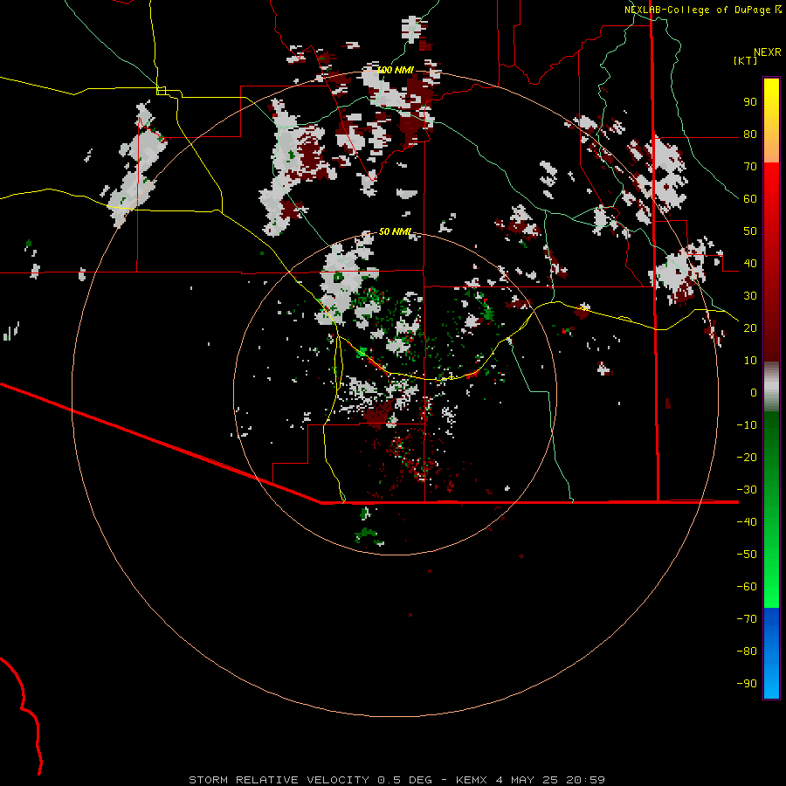
Task: Select the 10 scale label
Action: point(750,361)
